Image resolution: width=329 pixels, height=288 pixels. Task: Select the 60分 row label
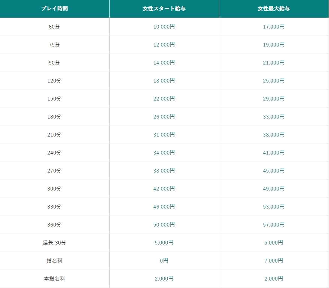(x=54, y=27)
